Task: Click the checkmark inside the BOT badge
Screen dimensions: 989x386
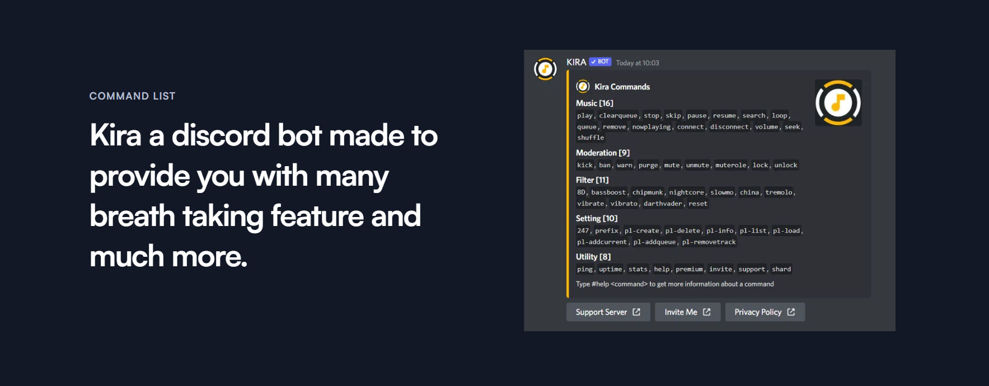Action: (593, 62)
